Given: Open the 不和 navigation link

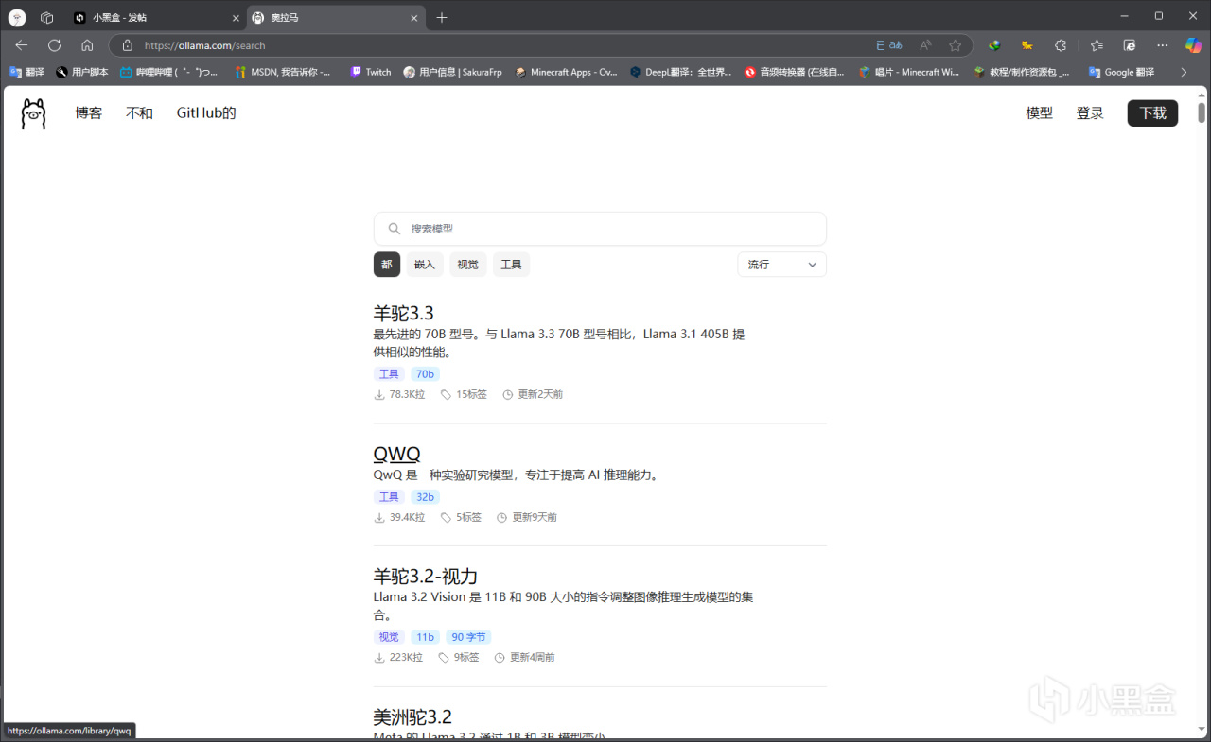Looking at the screenshot, I should (x=139, y=113).
